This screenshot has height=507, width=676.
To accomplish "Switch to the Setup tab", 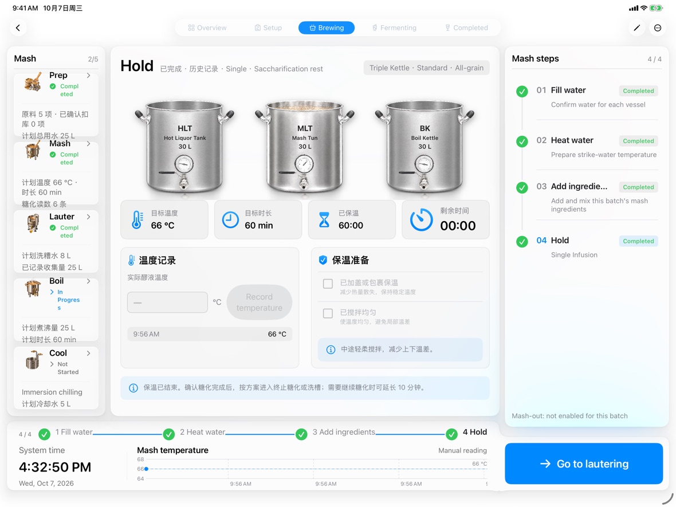I will [268, 27].
